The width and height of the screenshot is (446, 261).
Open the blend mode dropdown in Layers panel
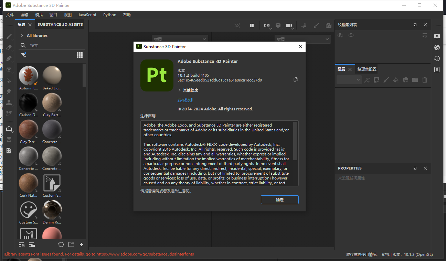349,80
